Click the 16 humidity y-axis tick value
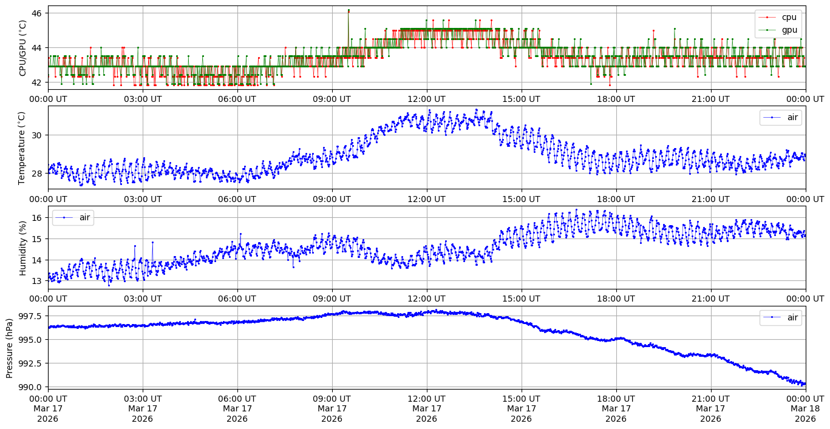830x429 pixels. click(x=36, y=218)
